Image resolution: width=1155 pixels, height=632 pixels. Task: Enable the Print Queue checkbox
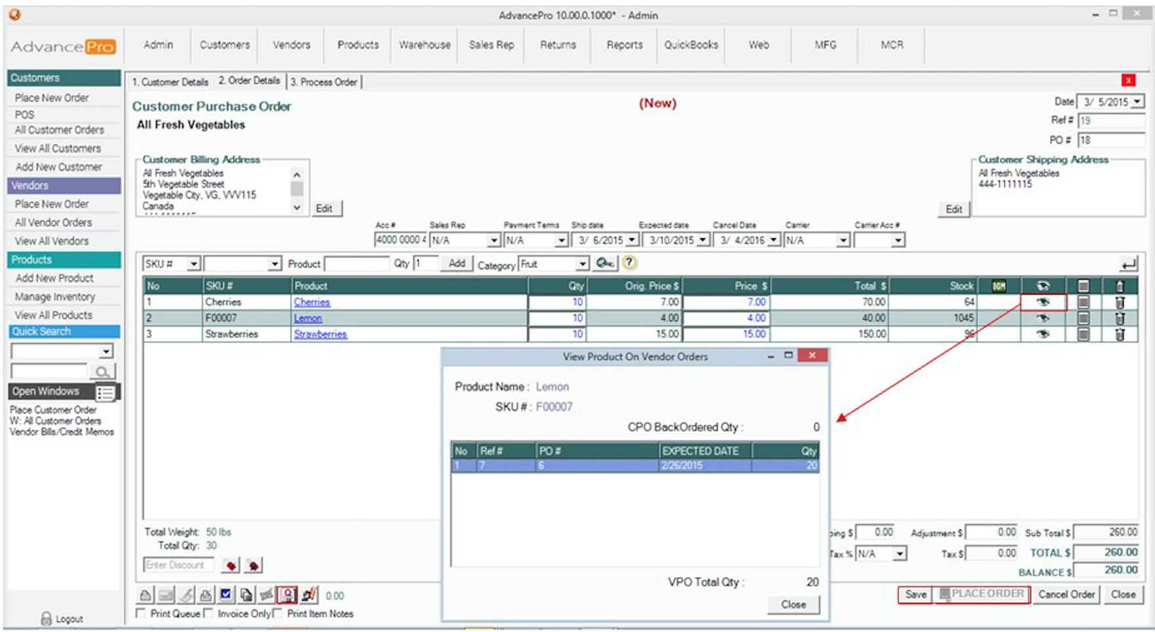[x=141, y=614]
